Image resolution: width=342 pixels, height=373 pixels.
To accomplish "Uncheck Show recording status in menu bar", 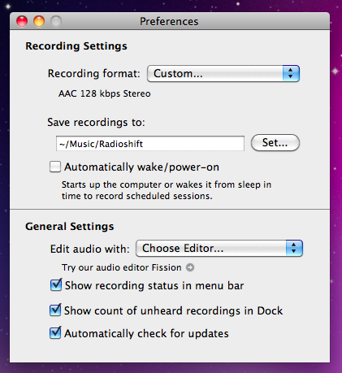I will [56, 285].
